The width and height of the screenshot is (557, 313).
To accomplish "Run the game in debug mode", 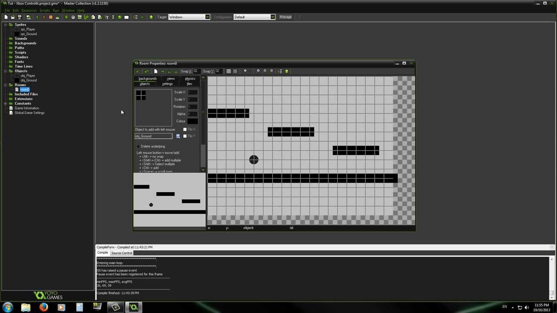I will click(44, 17).
